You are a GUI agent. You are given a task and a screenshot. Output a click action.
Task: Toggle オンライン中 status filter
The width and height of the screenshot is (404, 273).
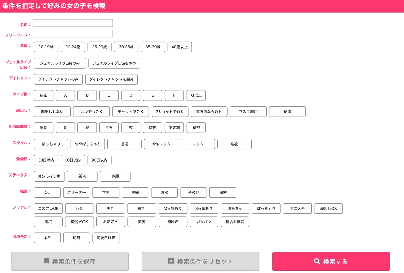coord(49,176)
